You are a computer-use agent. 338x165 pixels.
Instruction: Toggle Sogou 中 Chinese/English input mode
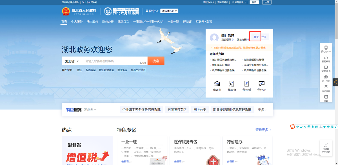297,127
